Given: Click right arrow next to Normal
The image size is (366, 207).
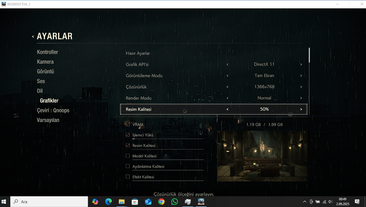Looking at the screenshot, I should [x=301, y=98].
